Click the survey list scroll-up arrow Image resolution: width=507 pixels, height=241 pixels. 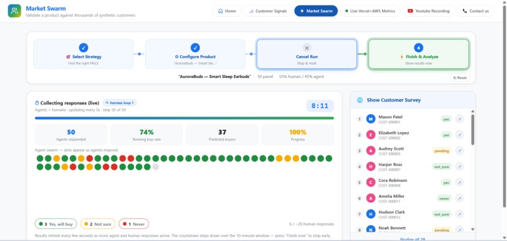[x=472, y=111]
